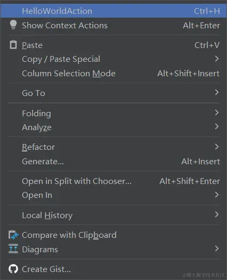227x280 pixels.
Task: Select the HelloWorldAction menu entry
Action: (x=113, y=11)
